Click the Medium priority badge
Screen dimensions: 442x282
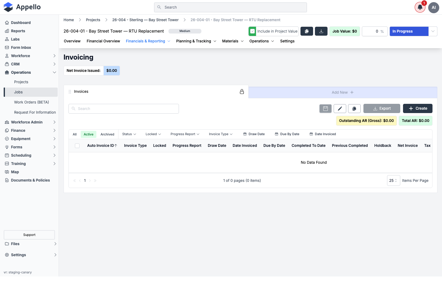tap(185, 31)
